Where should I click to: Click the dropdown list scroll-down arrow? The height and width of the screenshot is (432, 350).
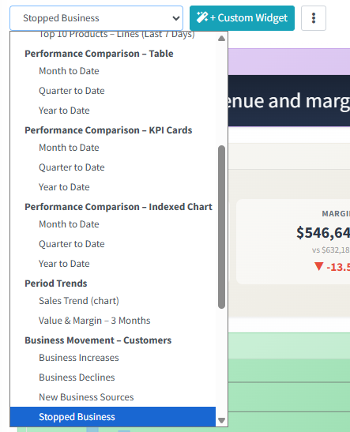(221, 420)
